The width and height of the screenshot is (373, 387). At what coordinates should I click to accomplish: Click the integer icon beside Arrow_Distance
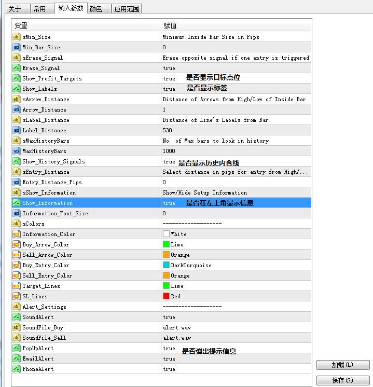point(16,109)
